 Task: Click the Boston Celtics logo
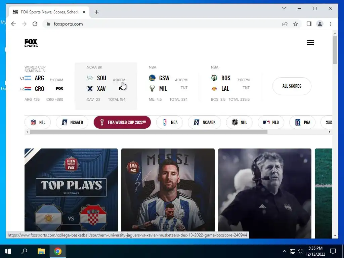click(x=214, y=78)
